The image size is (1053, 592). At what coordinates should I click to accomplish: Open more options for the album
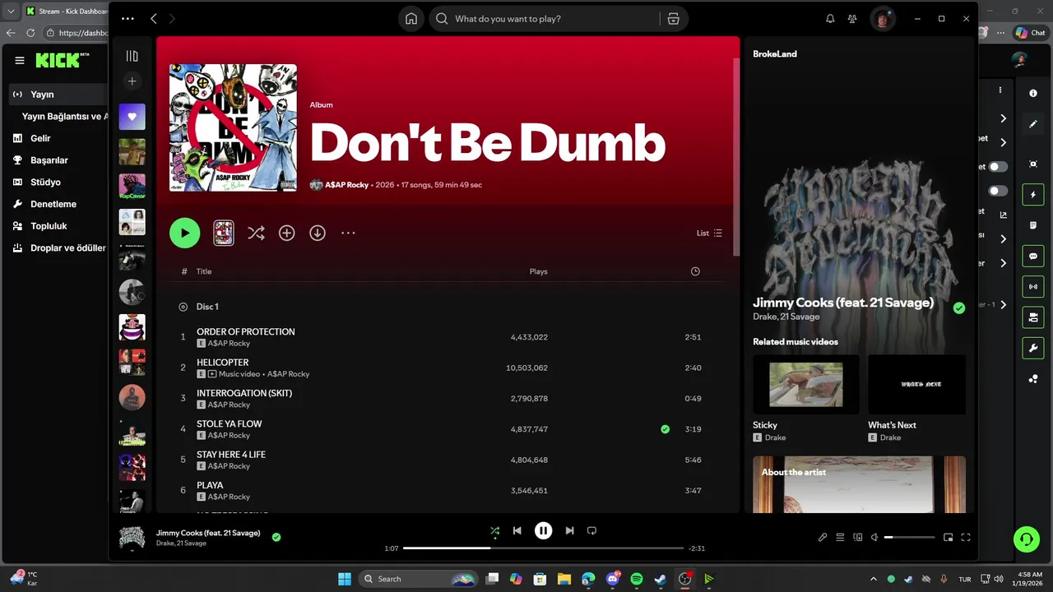pyautogui.click(x=348, y=233)
